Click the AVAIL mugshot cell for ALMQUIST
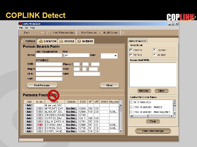The image size is (197, 147). tap(114, 112)
